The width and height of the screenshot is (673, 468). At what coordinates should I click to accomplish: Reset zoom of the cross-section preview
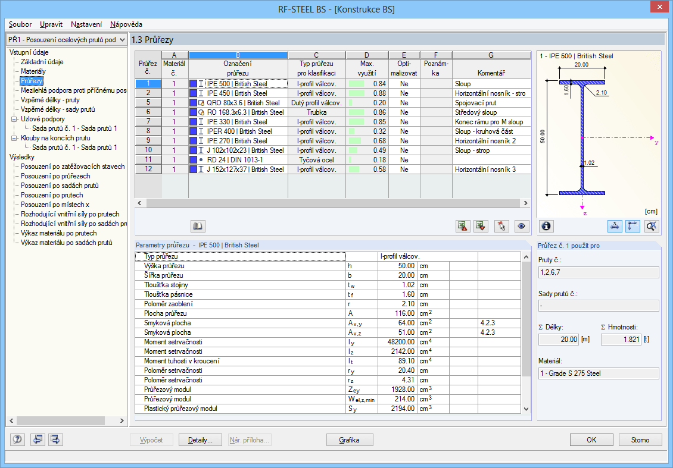pyautogui.click(x=652, y=226)
